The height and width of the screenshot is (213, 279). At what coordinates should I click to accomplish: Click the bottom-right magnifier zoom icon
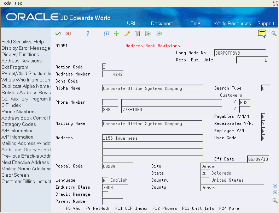(275, 201)
